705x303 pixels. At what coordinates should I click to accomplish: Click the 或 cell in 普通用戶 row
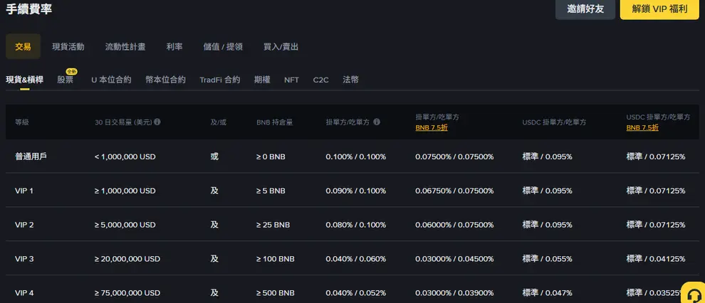(x=214, y=156)
